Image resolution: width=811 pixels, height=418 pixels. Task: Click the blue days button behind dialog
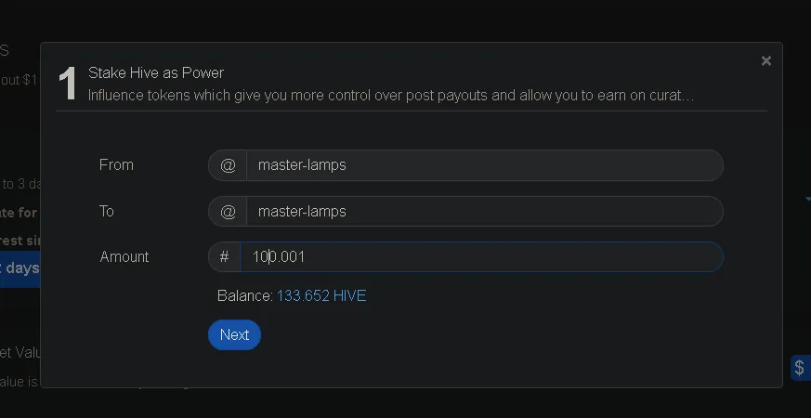pyautogui.click(x=20, y=268)
